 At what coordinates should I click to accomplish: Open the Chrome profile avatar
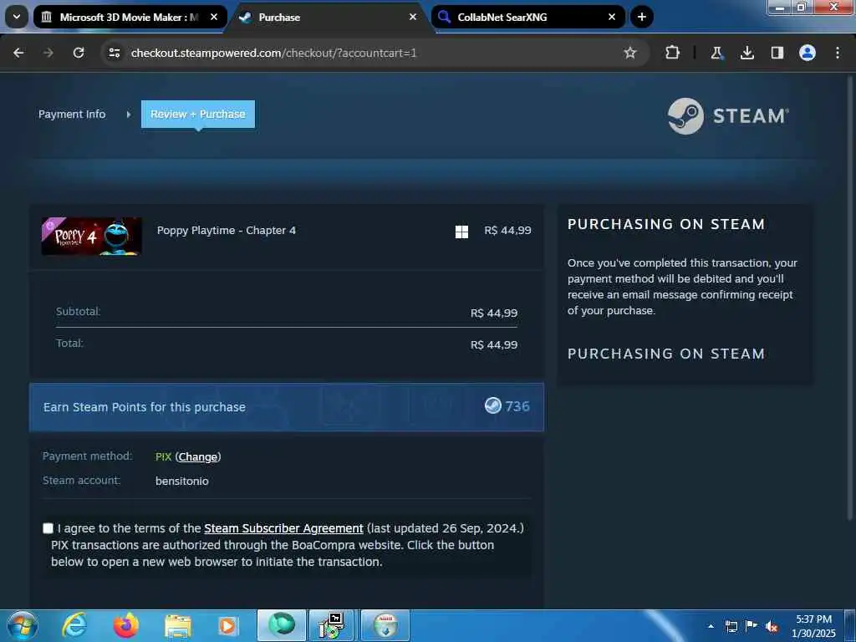click(x=808, y=53)
